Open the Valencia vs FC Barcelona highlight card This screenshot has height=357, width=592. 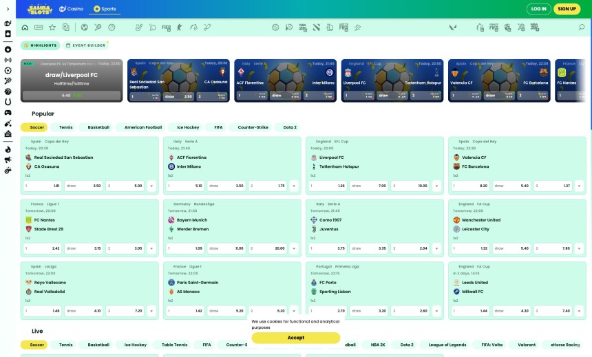pos(499,80)
